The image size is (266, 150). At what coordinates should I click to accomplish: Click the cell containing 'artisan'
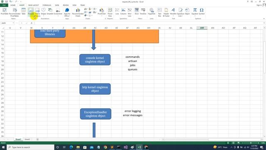click(133, 61)
